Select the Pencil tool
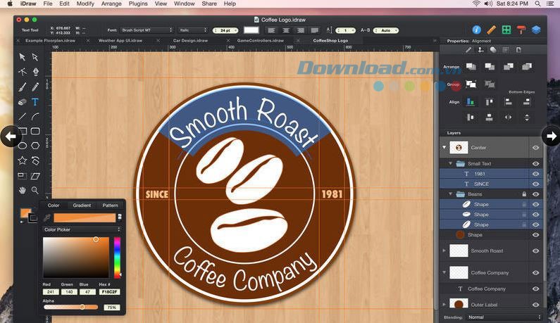Image resolution: width=560 pixels, height=323 pixels. 35,87
